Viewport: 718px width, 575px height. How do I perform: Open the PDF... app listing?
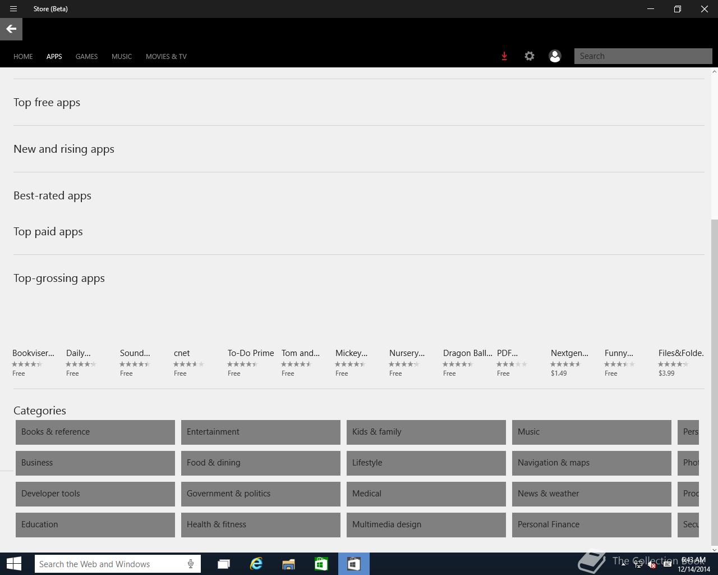coord(512,362)
